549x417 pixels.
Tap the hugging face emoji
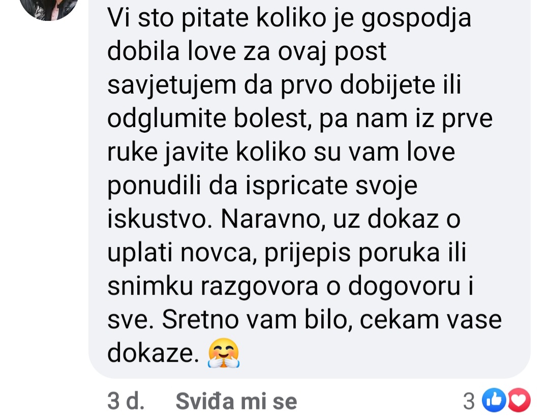pyautogui.click(x=223, y=353)
